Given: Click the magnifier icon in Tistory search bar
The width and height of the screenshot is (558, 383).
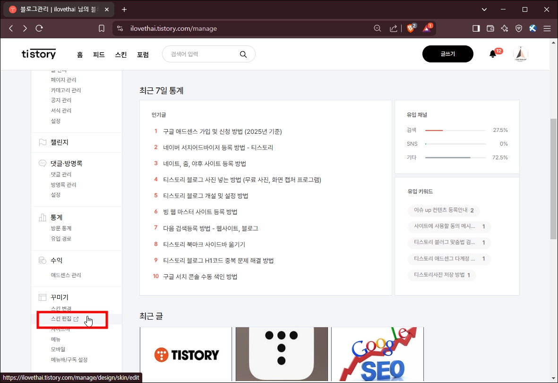Looking at the screenshot, I should click(243, 54).
